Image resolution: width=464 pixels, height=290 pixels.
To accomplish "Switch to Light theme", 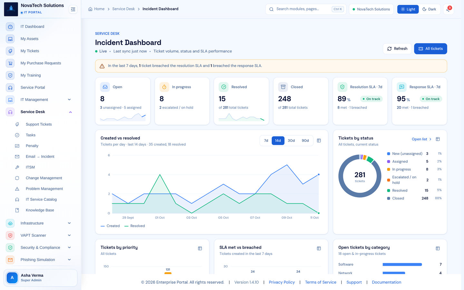I will pos(408,9).
